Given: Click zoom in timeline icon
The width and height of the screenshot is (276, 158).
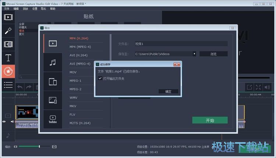Looking at the screenshot, I should coord(54,147).
